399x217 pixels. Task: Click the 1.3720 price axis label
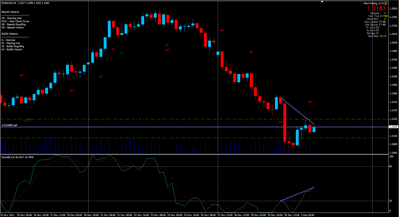394,26
